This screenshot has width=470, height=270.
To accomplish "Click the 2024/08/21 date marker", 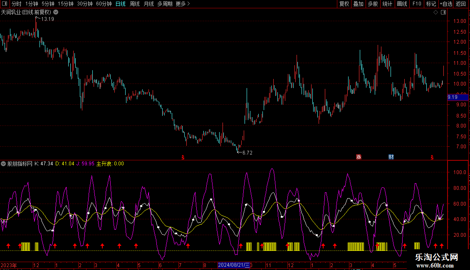I will click(234, 265).
